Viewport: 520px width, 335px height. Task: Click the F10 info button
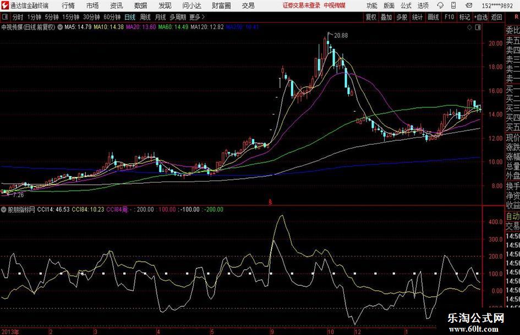coord(450,17)
